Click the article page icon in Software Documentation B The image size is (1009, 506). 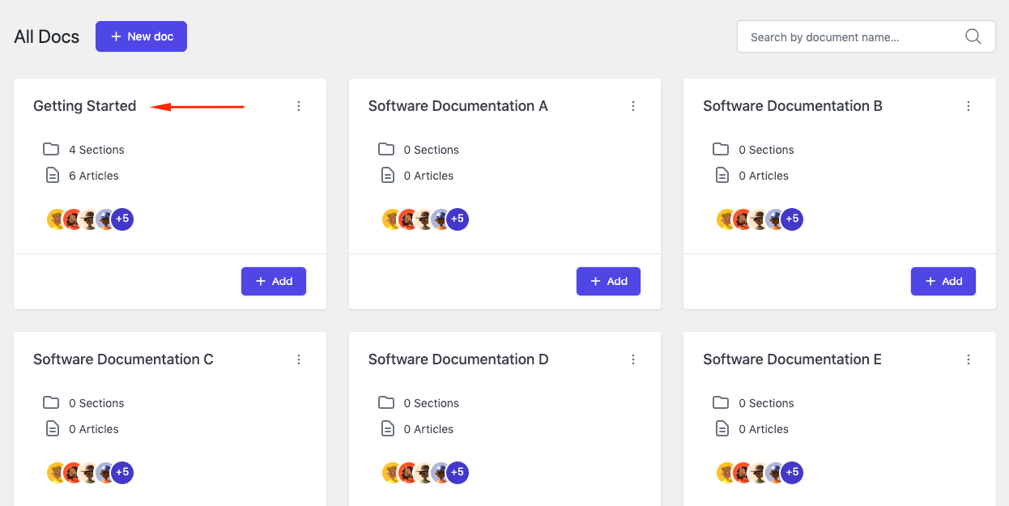[722, 175]
